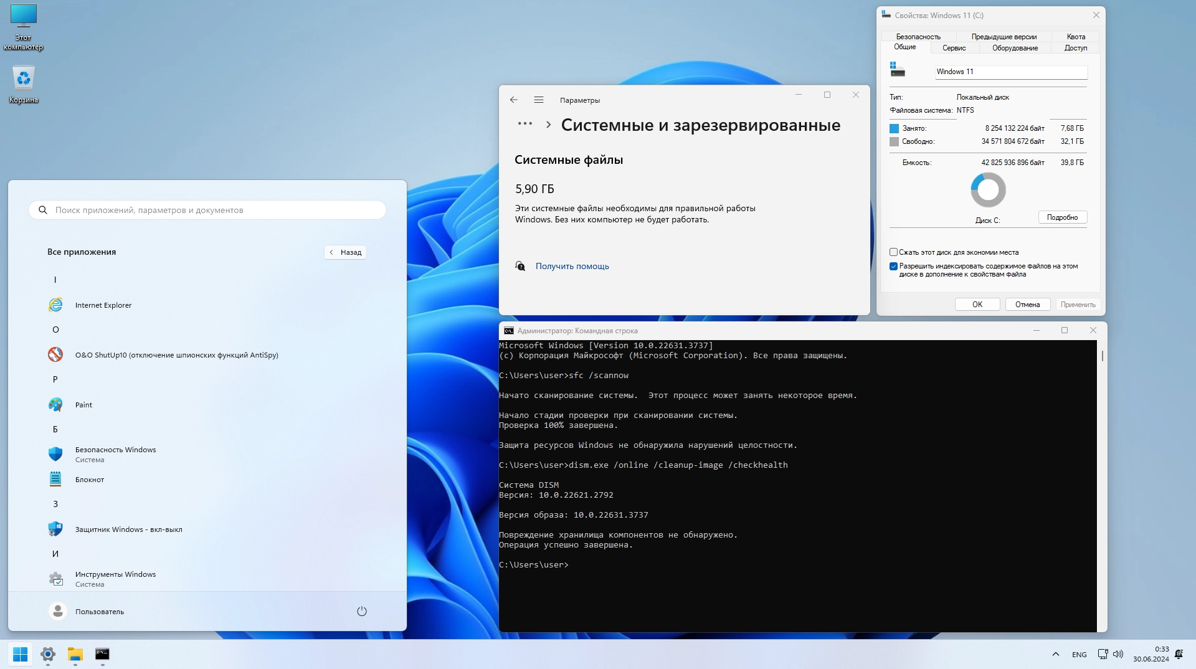1196x669 pixels.
Task: Switch to the Сервис tab
Action: (954, 48)
